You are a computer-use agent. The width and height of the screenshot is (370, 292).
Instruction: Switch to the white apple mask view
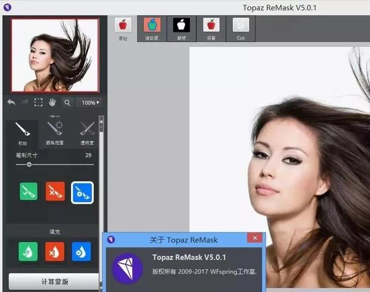[182, 29]
